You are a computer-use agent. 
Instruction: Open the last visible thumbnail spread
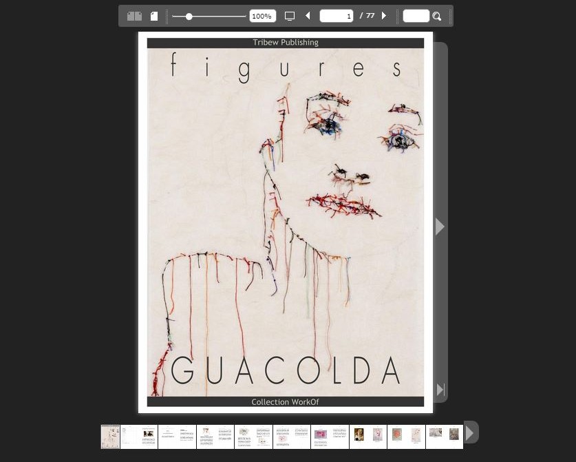click(x=445, y=437)
